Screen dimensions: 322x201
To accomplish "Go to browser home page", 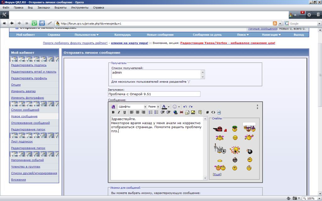I will [42, 23].
